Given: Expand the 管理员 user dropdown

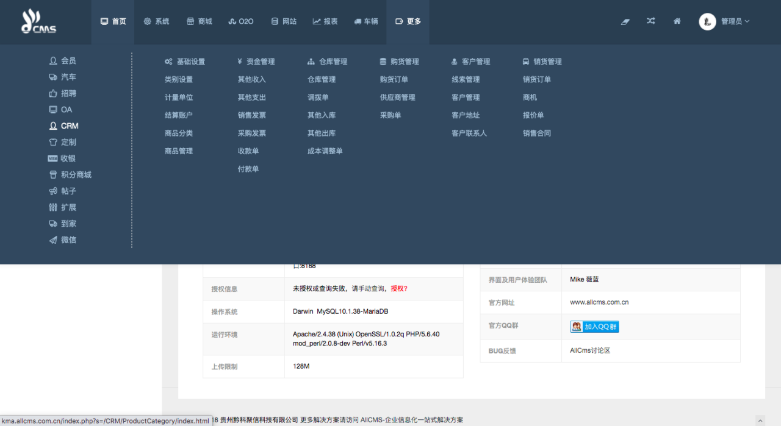Looking at the screenshot, I should (x=735, y=21).
